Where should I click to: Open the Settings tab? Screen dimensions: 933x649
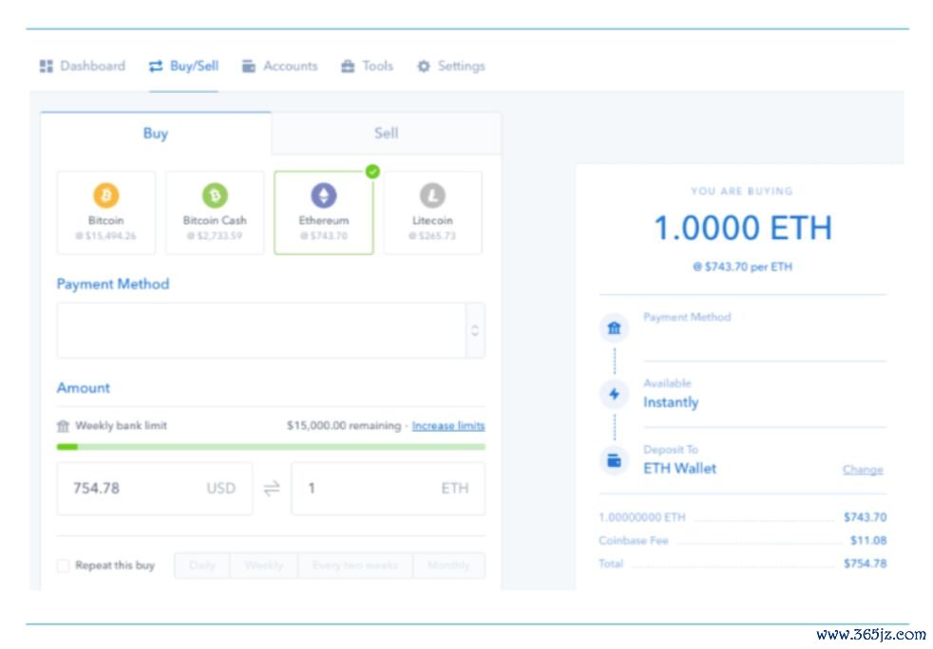tap(451, 66)
